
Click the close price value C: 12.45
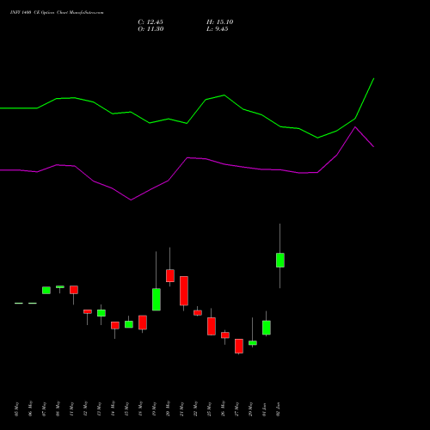coord(150,22)
